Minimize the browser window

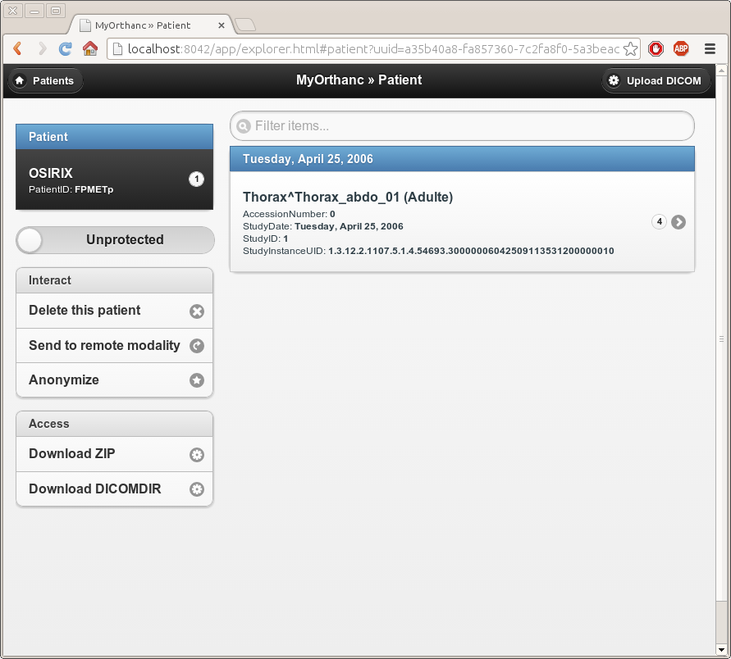(x=34, y=11)
